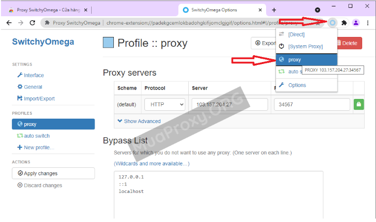Screen dimensions: 376x222
Task: Close the Proxy SwitchyOmega store tab
Action: (x=86, y=10)
